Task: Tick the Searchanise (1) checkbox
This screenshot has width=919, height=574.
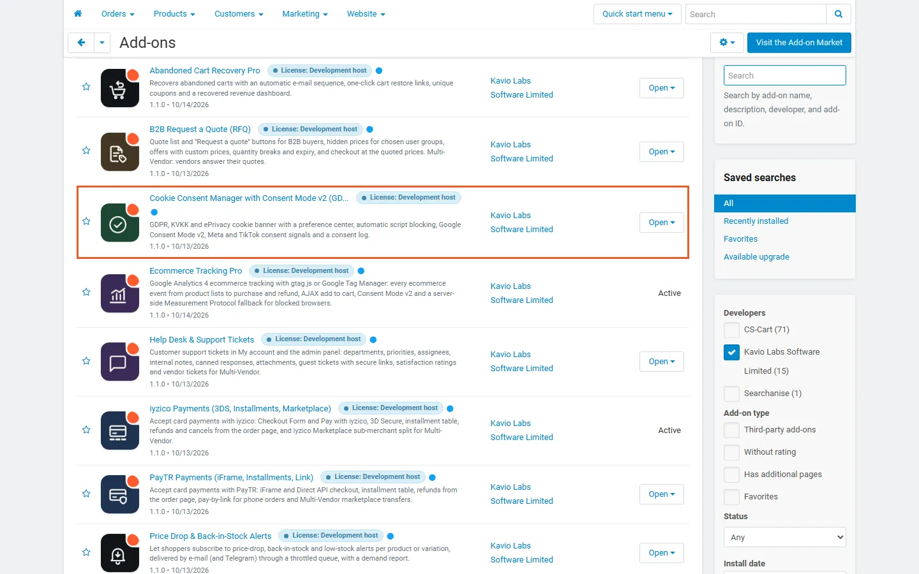Action: (731, 394)
